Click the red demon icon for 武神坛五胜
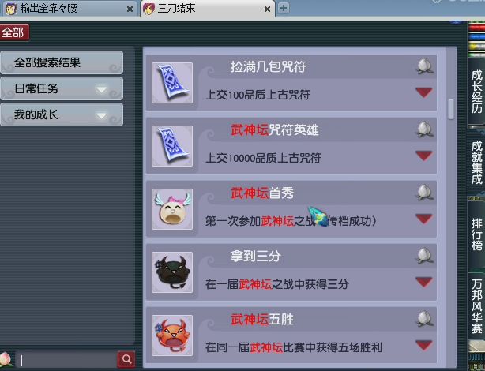Image resolution: width=485 pixels, height=371 pixels. pos(172,335)
